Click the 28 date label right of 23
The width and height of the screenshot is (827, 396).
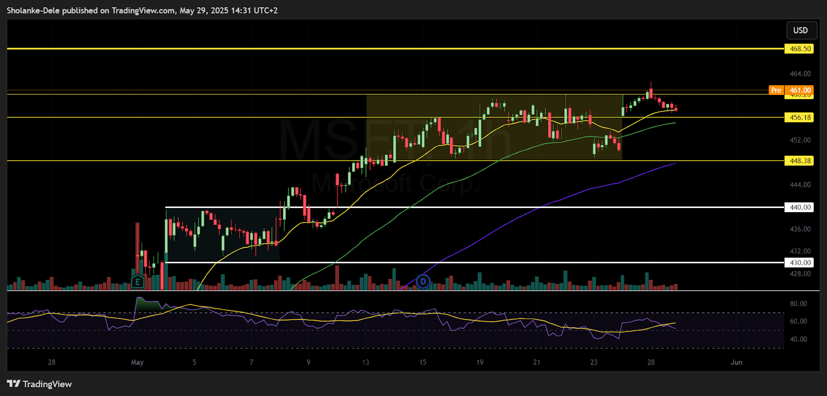coord(651,362)
